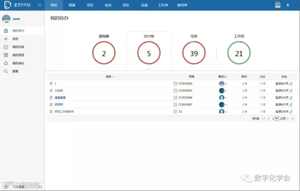Click the swan username
This screenshot has height=191, width=300.
tap(16, 19)
